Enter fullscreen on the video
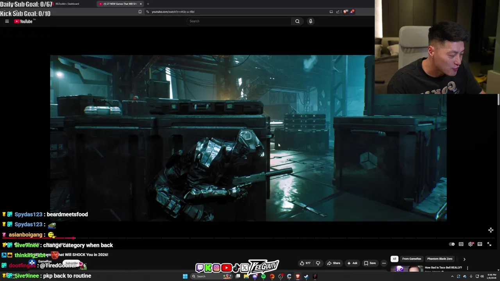 click(x=489, y=244)
